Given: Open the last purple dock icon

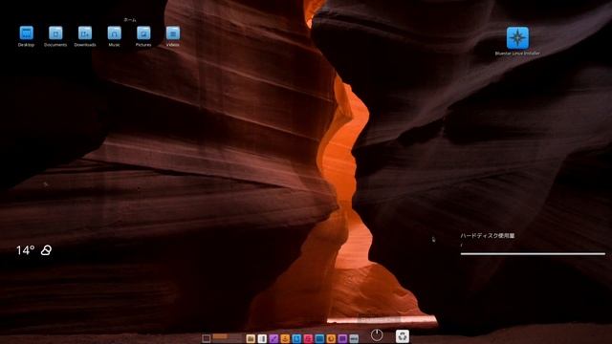Looking at the screenshot, I should [342, 338].
